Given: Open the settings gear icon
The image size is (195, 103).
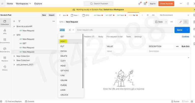Looking at the screenshot, I should (x=145, y=4).
